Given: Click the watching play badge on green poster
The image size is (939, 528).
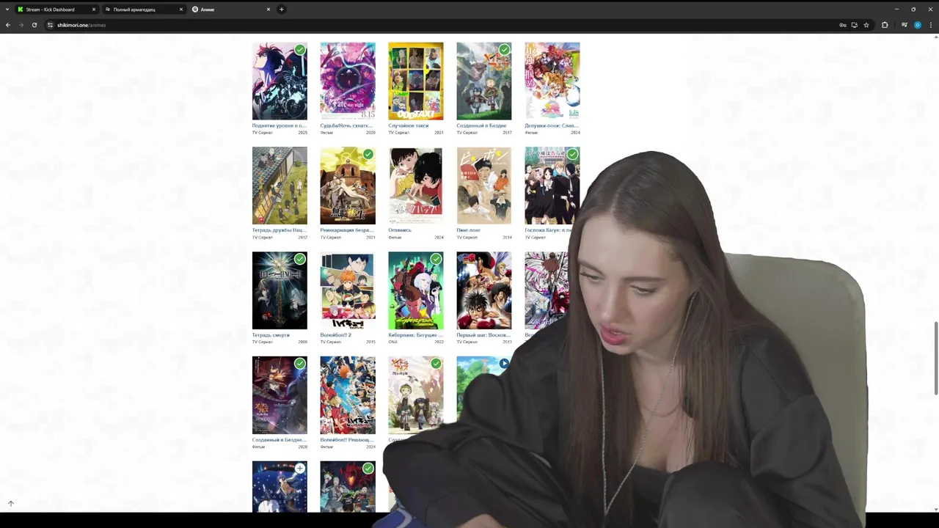Looking at the screenshot, I should point(504,363).
